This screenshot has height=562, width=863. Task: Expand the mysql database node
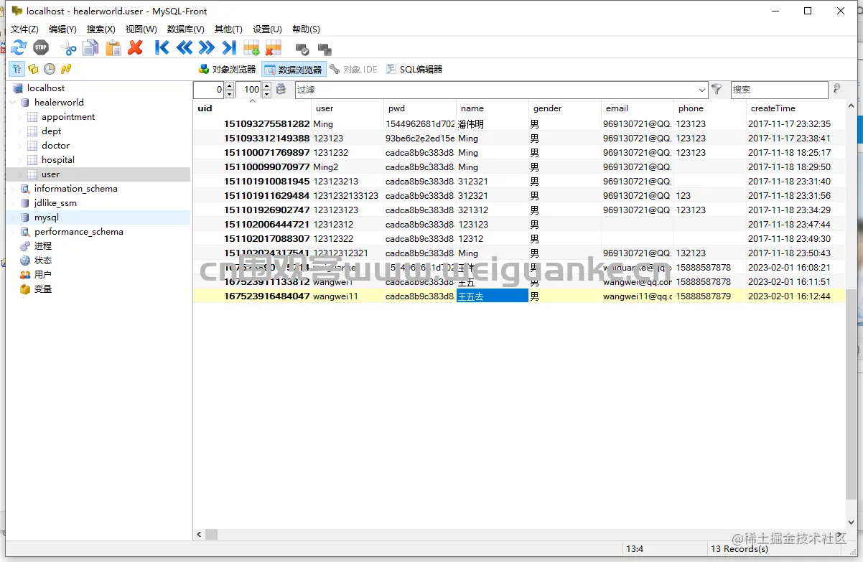tap(12, 217)
